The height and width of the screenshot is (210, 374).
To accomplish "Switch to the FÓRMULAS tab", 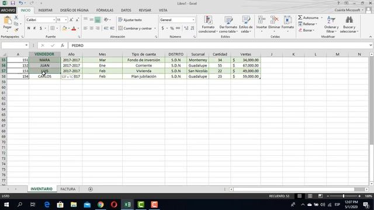I will [105, 10].
